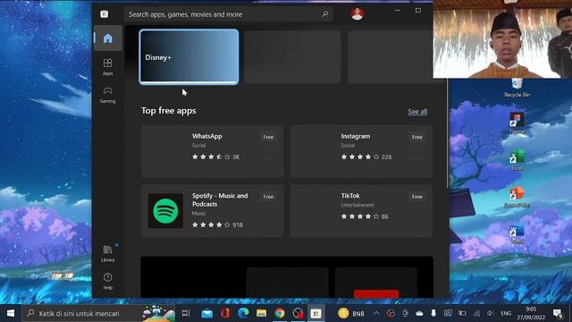The image size is (572, 322).
Task: Click the Spotify logo thumbnail
Action: (165, 211)
